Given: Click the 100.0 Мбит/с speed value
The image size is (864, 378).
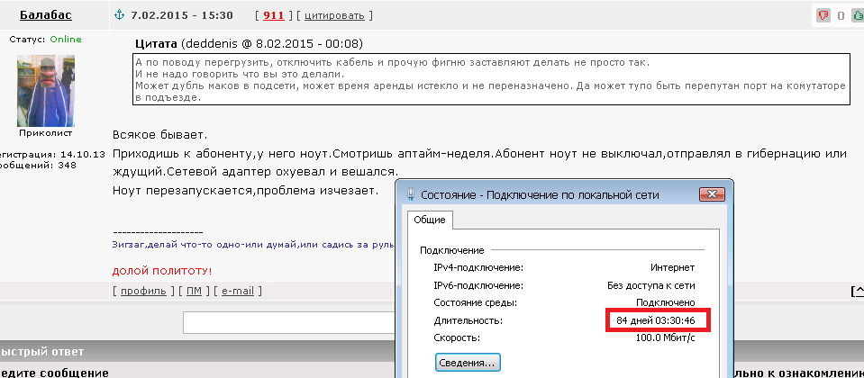Looking at the screenshot, I should [666, 337].
